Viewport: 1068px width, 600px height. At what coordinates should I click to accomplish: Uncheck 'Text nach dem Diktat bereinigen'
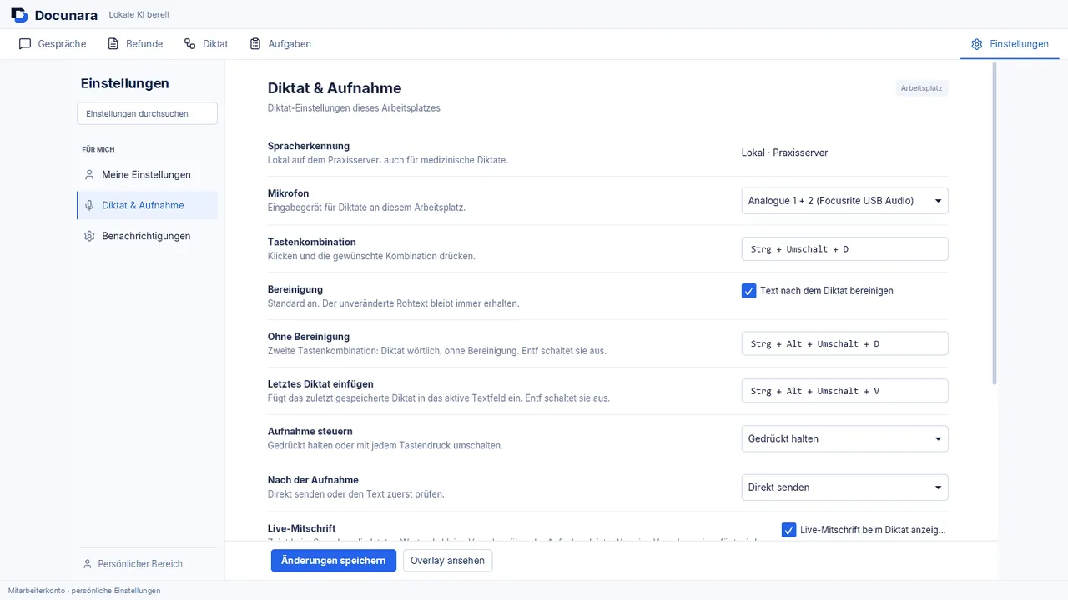(748, 291)
